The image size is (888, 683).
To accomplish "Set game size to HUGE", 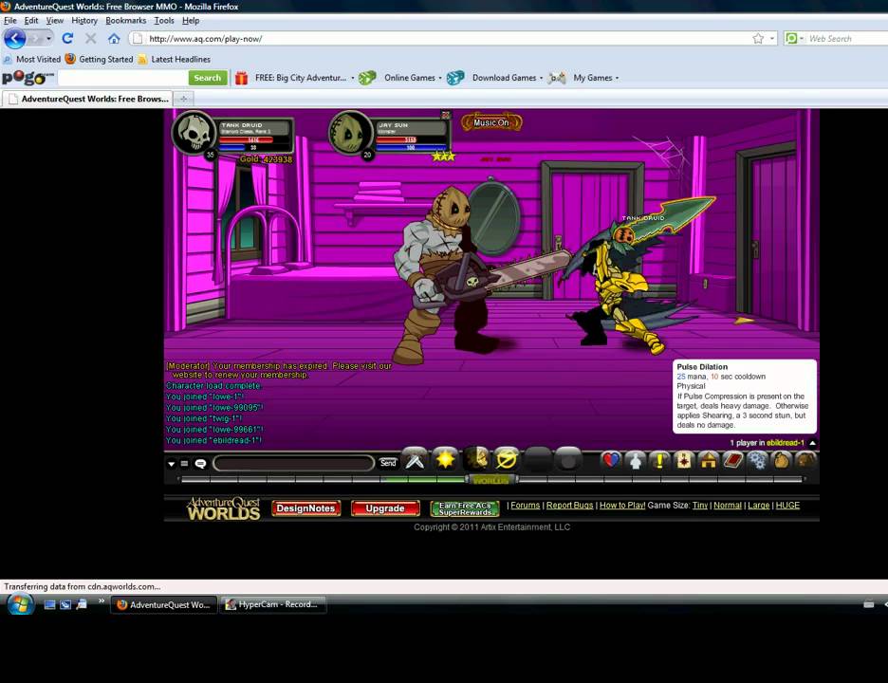I will 787,506.
